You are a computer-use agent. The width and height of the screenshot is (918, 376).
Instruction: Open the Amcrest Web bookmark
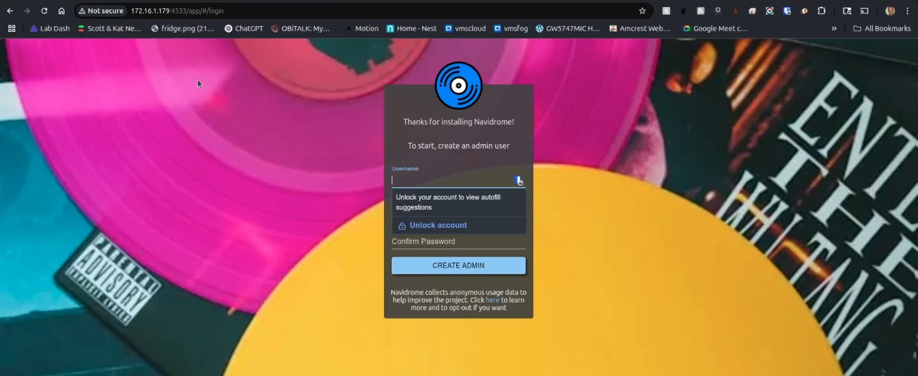point(640,28)
